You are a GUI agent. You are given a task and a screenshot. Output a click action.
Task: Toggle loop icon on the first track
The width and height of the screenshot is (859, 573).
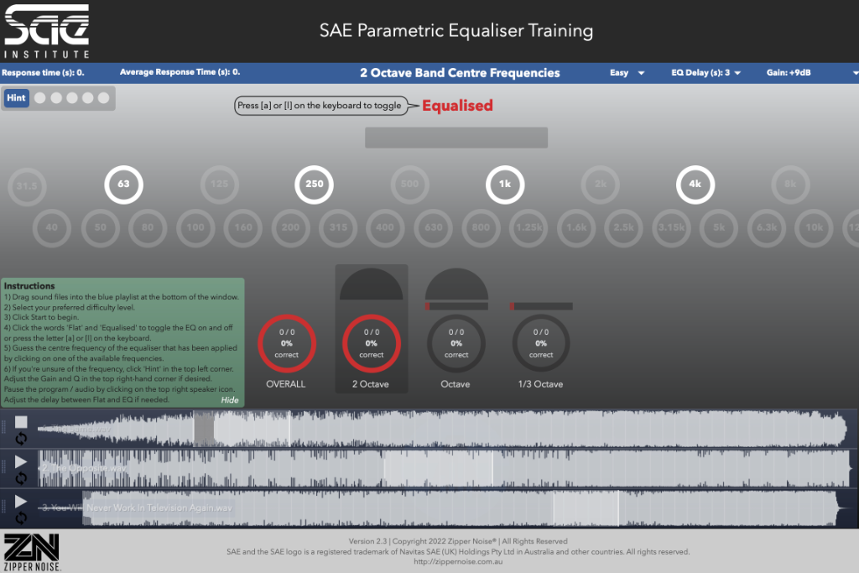(22, 438)
